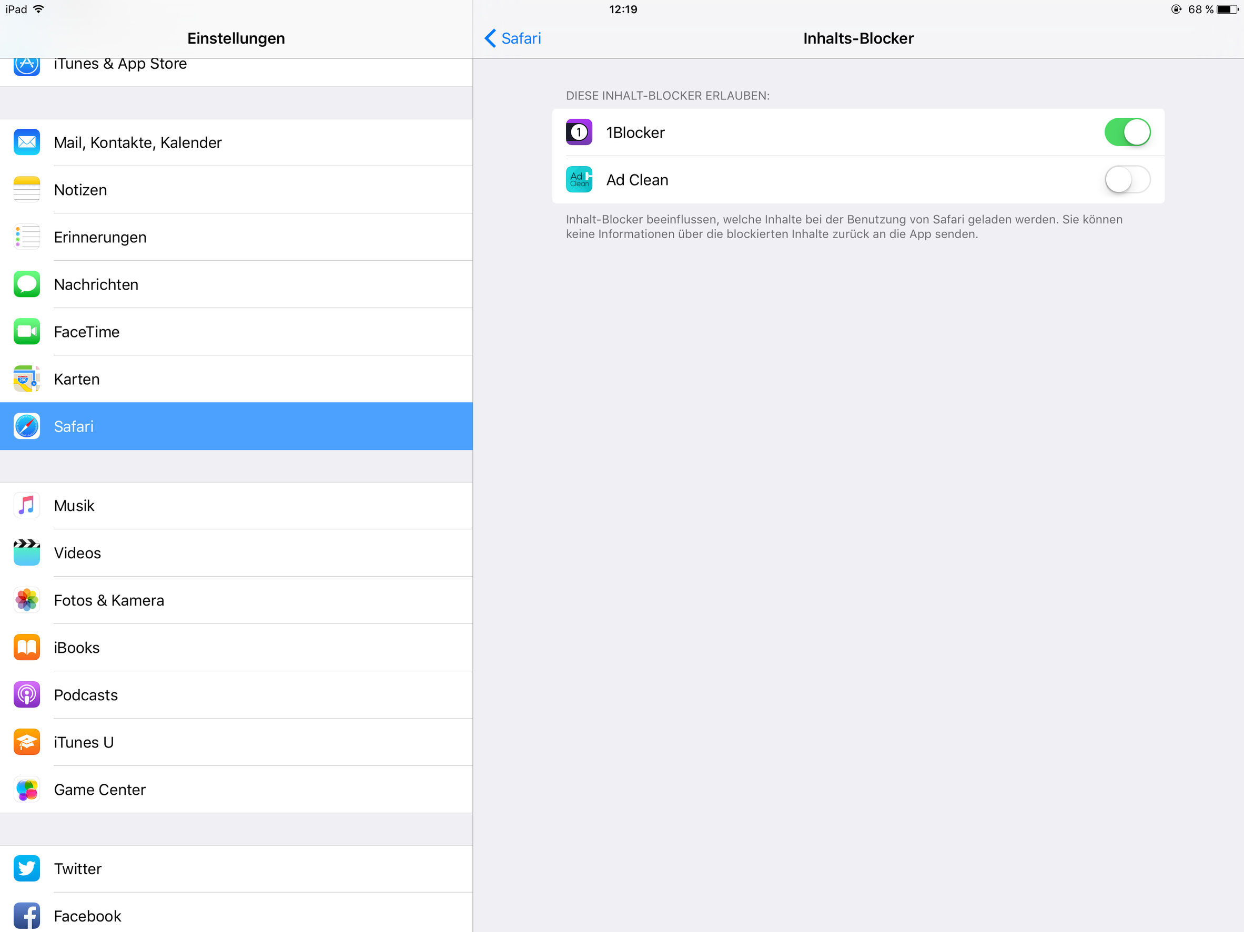The image size is (1244, 932).
Task: Tap the Podcasts purple icon
Action: [x=26, y=695]
